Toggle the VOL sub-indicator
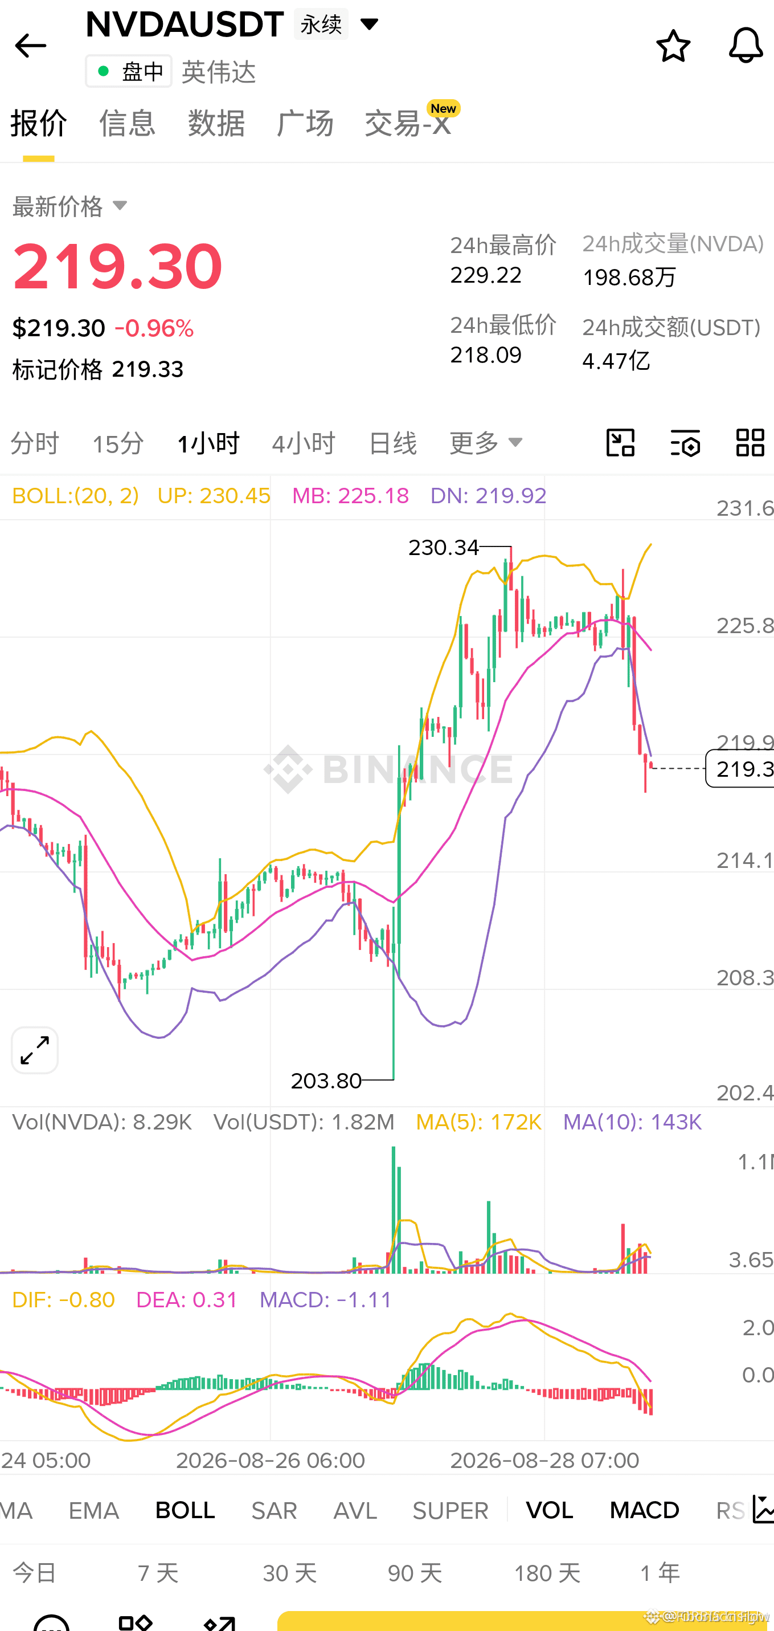The height and width of the screenshot is (1631, 774). (550, 1511)
